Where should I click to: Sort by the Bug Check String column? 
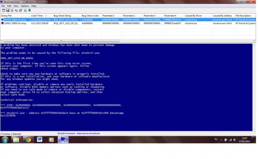67,15
